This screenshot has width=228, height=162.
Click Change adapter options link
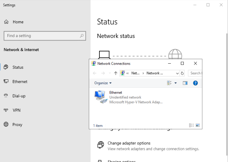point(129,143)
